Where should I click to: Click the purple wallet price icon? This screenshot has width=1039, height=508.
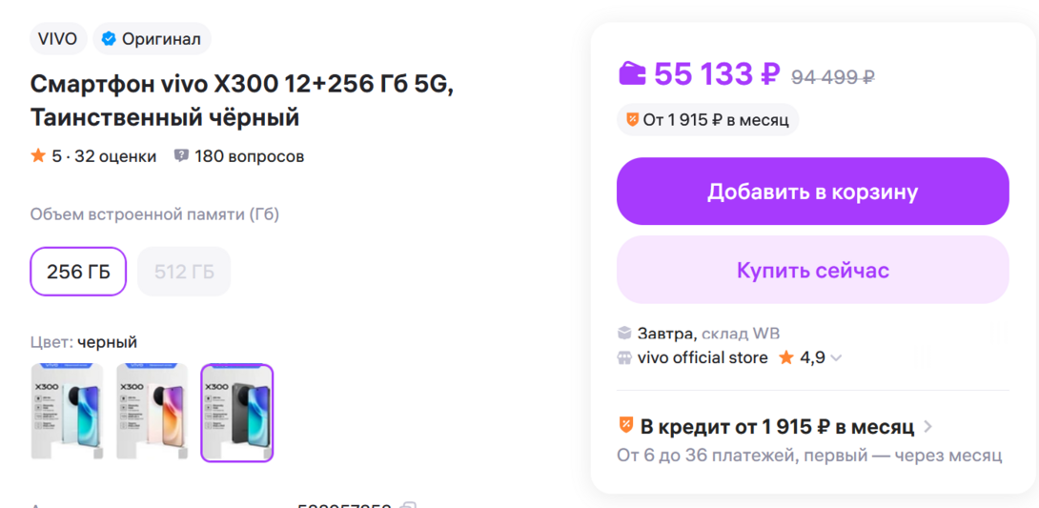(632, 73)
